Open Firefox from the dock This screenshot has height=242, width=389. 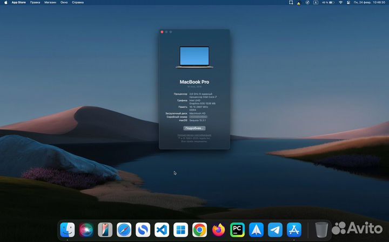coord(218,230)
